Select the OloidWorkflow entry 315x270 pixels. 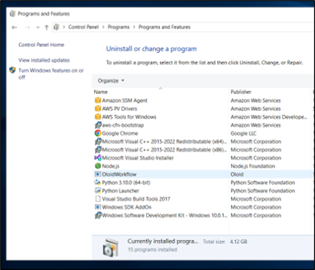pyautogui.click(x=119, y=174)
